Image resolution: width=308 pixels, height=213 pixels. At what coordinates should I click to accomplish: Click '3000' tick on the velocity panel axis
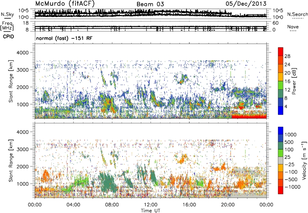pyautogui.click(x=22, y=149)
